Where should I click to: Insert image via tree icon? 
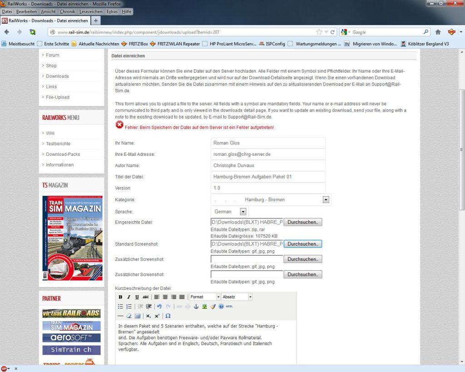[204, 307]
